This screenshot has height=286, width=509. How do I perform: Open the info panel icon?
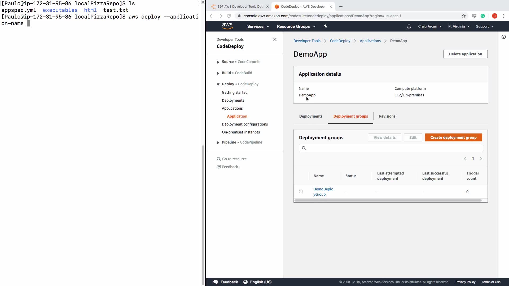503,37
